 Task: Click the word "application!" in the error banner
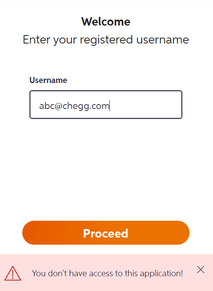tap(161, 273)
